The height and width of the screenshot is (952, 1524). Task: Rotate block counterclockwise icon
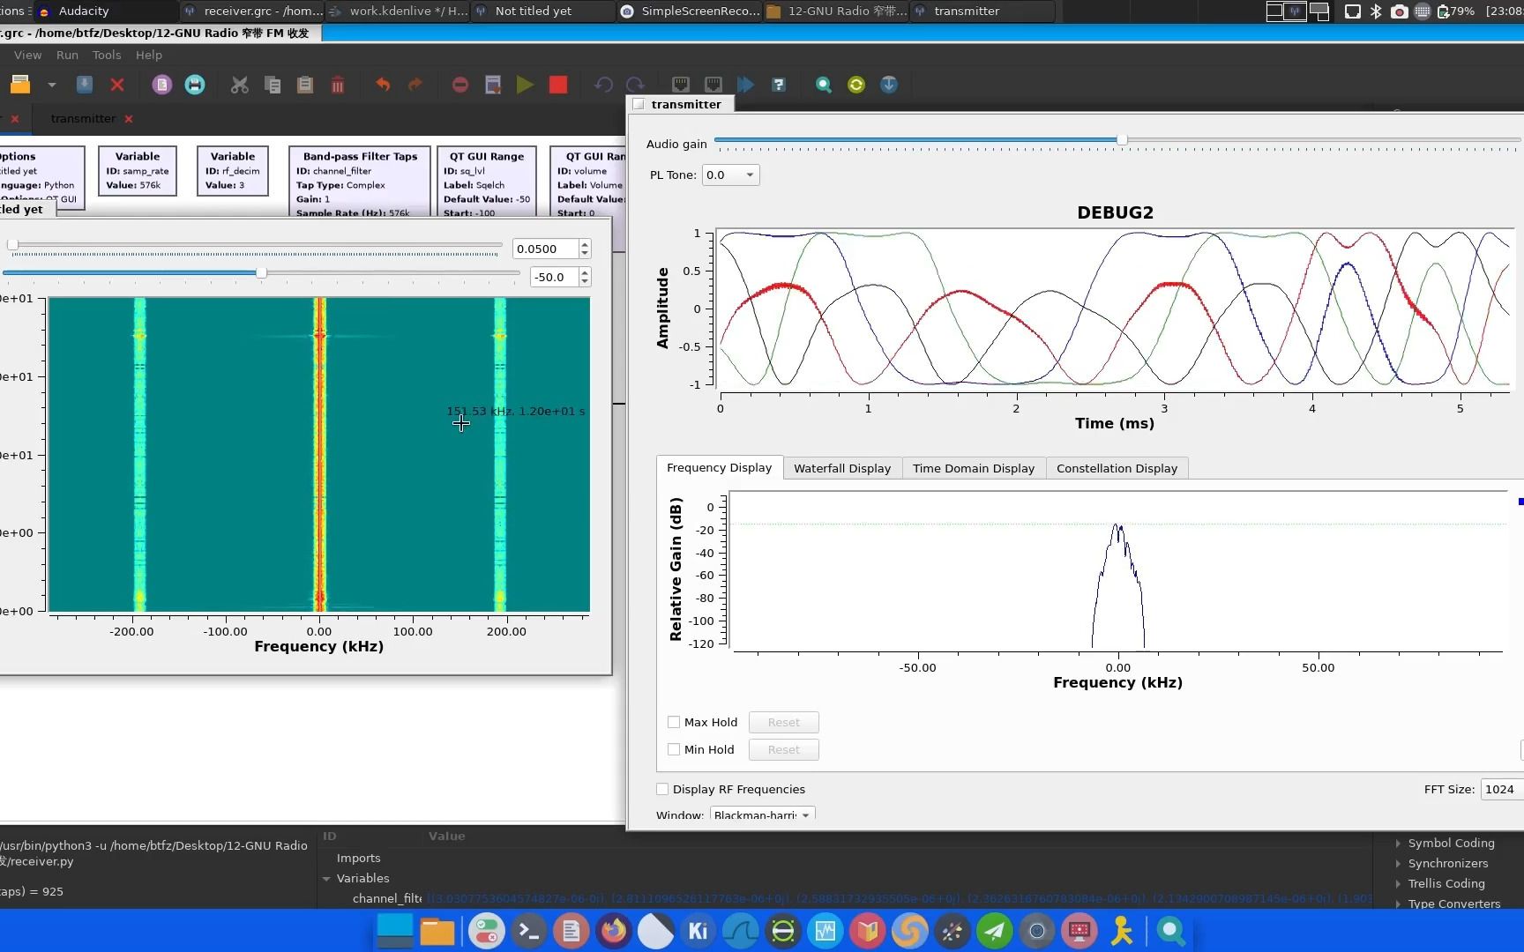pos(603,85)
